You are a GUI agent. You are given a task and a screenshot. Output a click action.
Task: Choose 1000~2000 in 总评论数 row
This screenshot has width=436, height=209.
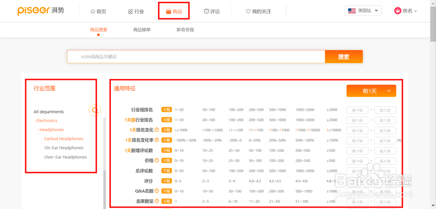tap(305, 171)
